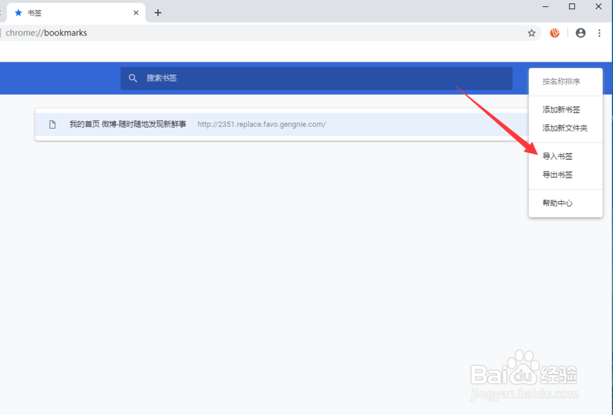Focus the 搜索书签 search field
Image resolution: width=613 pixels, height=415 pixels.
[316, 78]
